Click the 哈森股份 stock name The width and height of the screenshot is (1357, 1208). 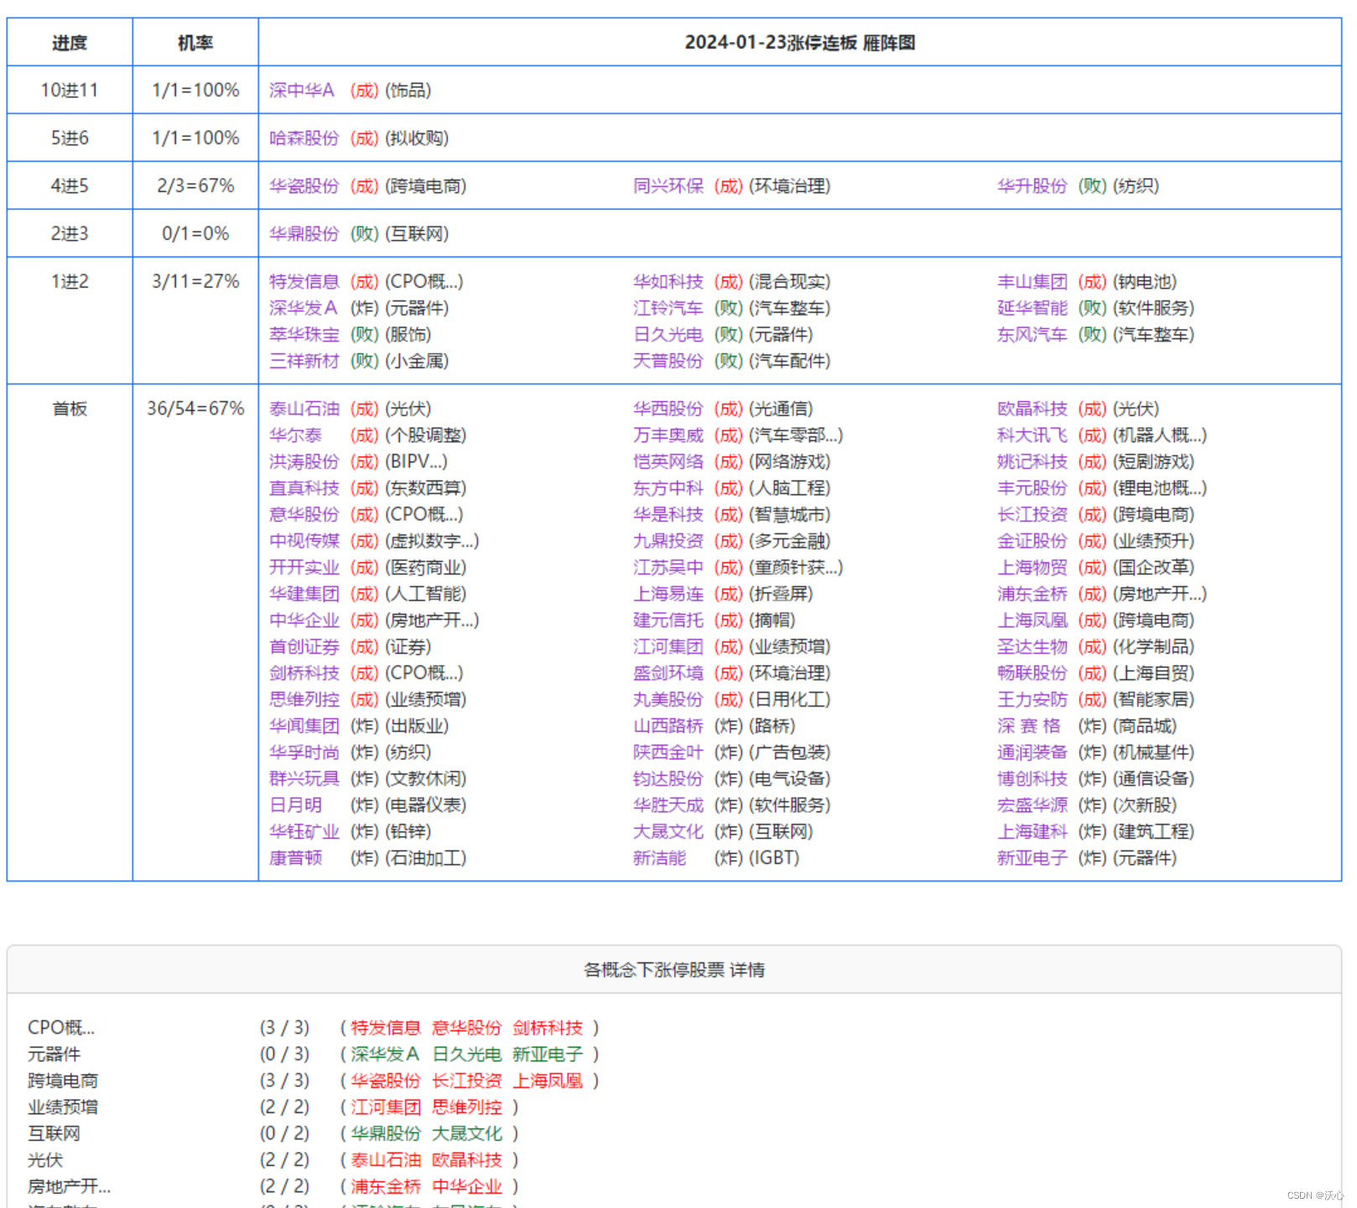coord(304,138)
